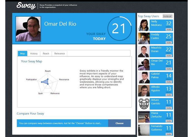
Task: Invite Fernando Gutierrez
Action: 169,134
